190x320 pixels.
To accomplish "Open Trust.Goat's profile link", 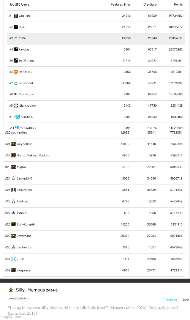I will tap(26, 83).
